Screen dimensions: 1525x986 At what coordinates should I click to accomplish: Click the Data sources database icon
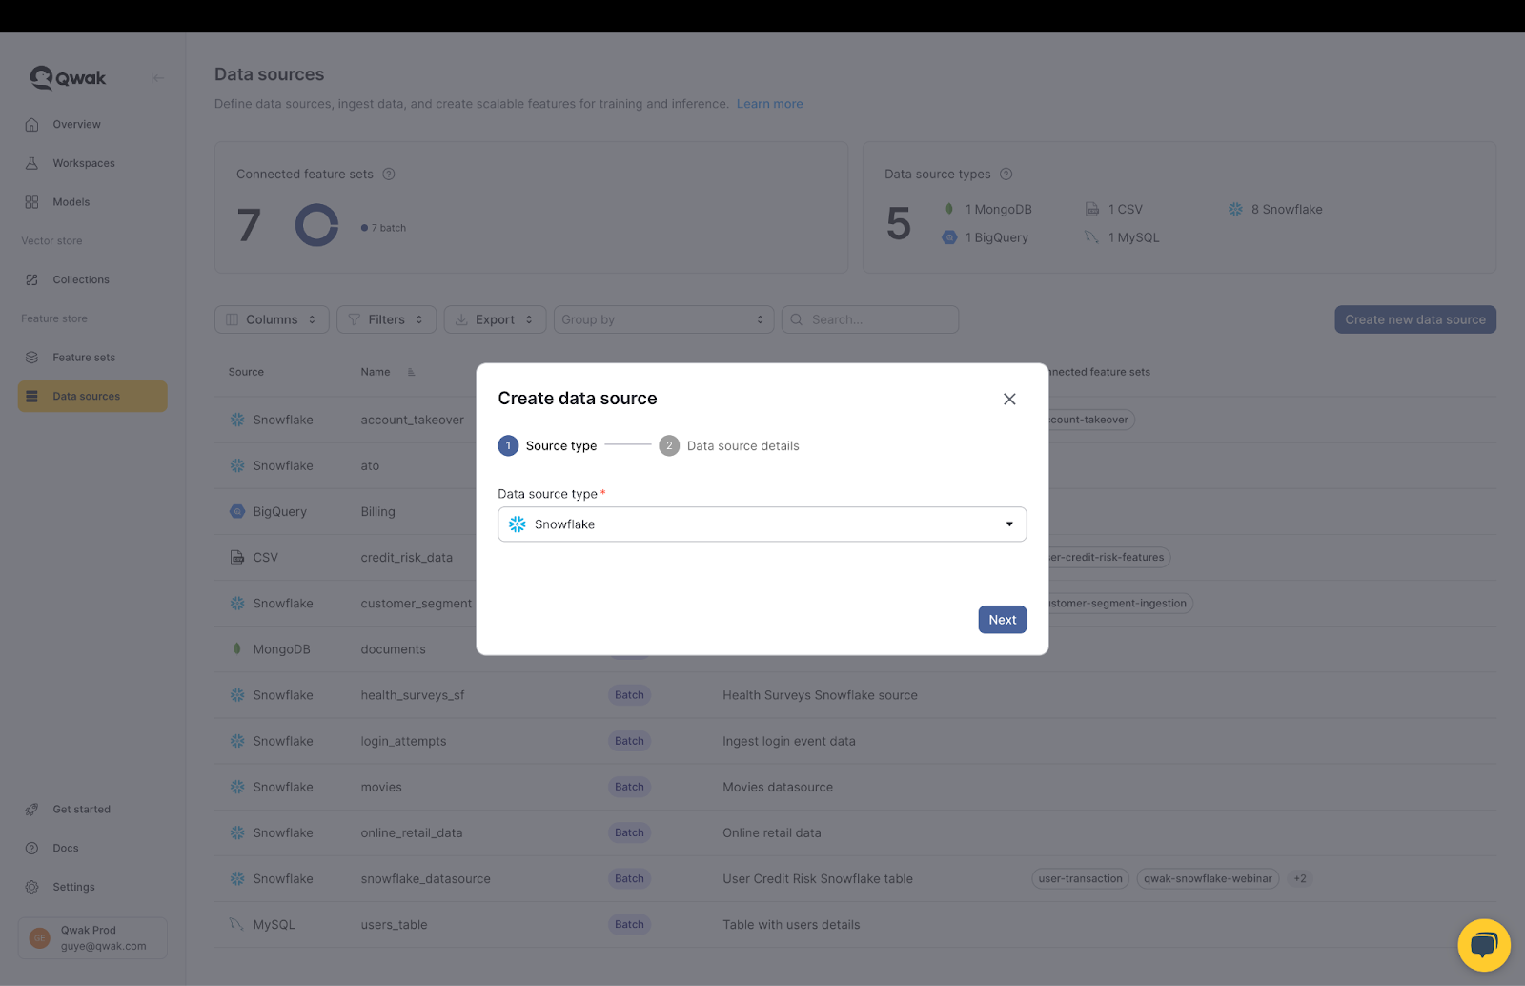[x=31, y=397]
